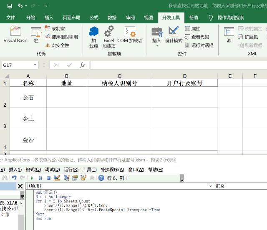Click the select-all corner triangle

point(7,76)
